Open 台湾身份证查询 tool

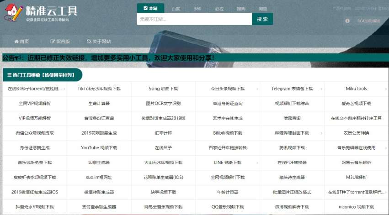point(99,118)
